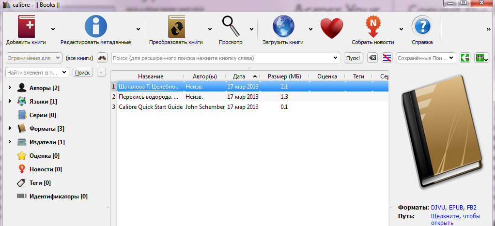The height and width of the screenshot is (226, 495).
Task: Click the magnifier View icon
Action: [231, 27]
